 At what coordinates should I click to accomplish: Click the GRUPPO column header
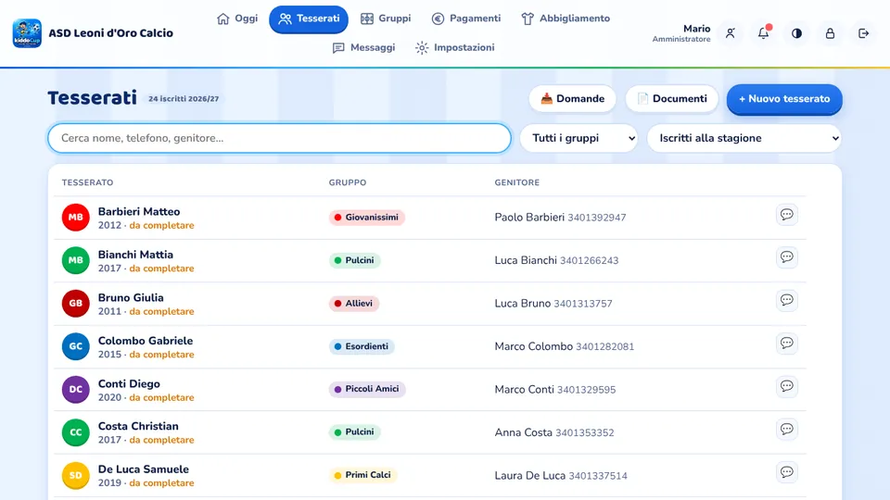click(x=348, y=182)
